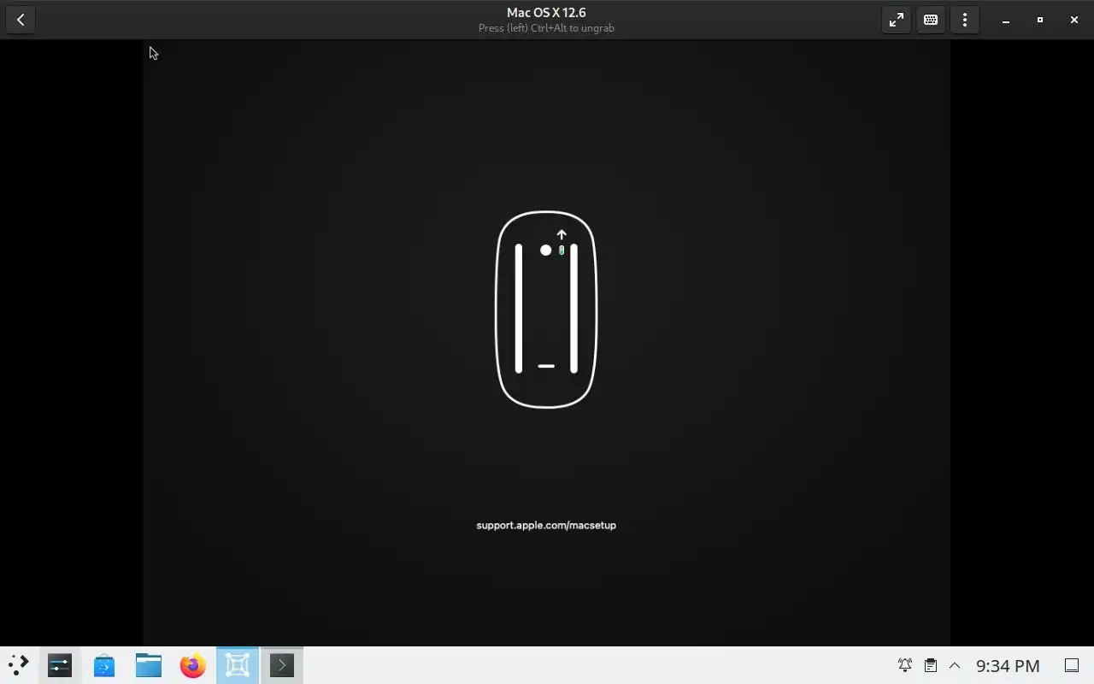Open the application launcher in taskbar
This screenshot has height=684, width=1094.
pyautogui.click(x=18, y=665)
